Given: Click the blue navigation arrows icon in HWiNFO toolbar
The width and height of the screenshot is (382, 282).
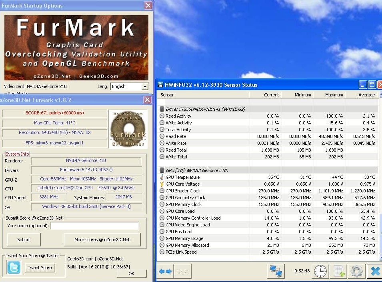Looking at the screenshot, I should 165,271.
